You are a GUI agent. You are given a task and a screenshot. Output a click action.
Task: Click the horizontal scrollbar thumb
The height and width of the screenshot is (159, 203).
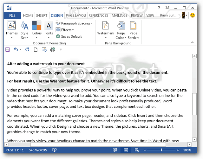click(x=98, y=144)
